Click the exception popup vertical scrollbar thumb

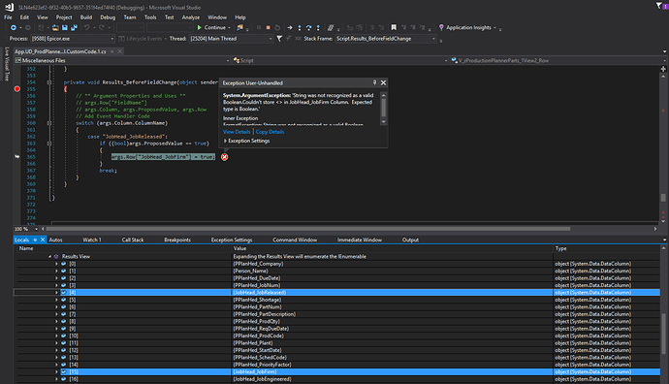[x=384, y=107]
